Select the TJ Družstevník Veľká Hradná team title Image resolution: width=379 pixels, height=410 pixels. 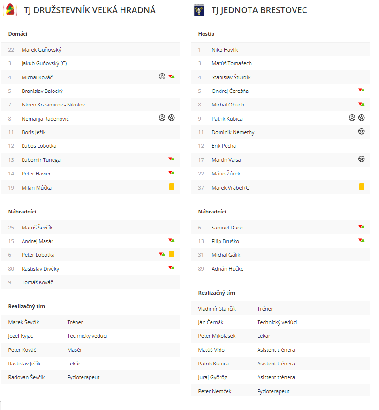coord(90,10)
